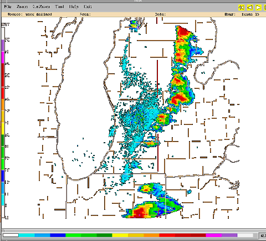Step forward one frame with right arrow
The image size is (266, 241).
(x=258, y=7)
